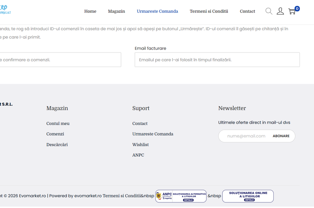
Task: Follow the ANPC text link under Suport
Action: [x=138, y=155]
